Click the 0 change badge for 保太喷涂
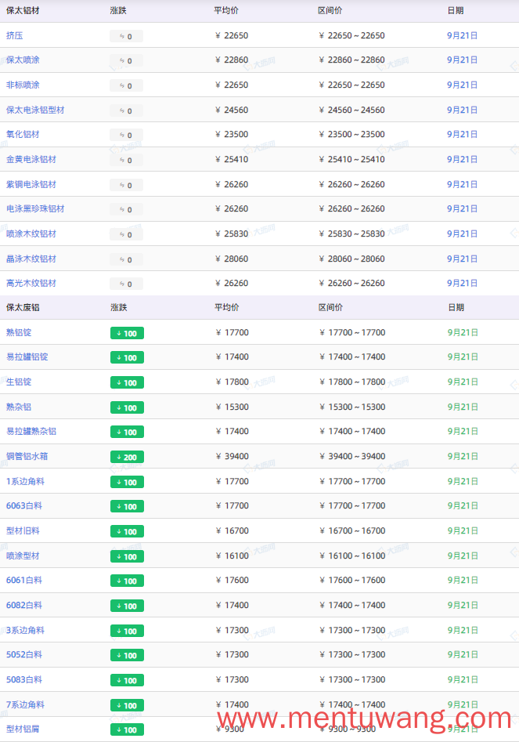Image resolution: width=519 pixels, height=742 pixels. point(126,61)
